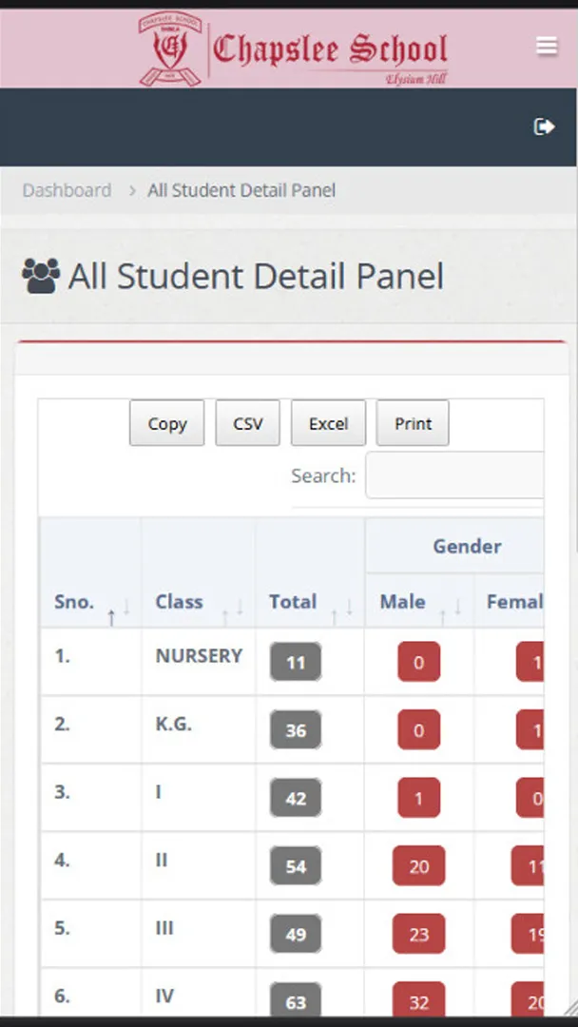The height and width of the screenshot is (1027, 578).
Task: Export the table as CSV
Action: [x=247, y=423]
